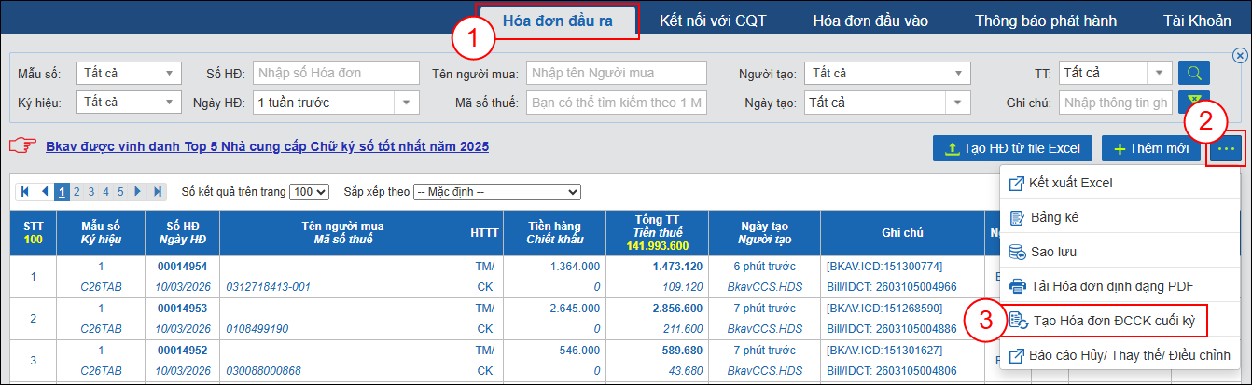The height and width of the screenshot is (385, 1252).
Task: Open the Ngày HĐ date range dropdown
Action: point(336,103)
